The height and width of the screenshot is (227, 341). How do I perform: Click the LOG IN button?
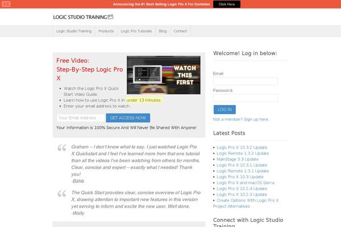(224, 110)
